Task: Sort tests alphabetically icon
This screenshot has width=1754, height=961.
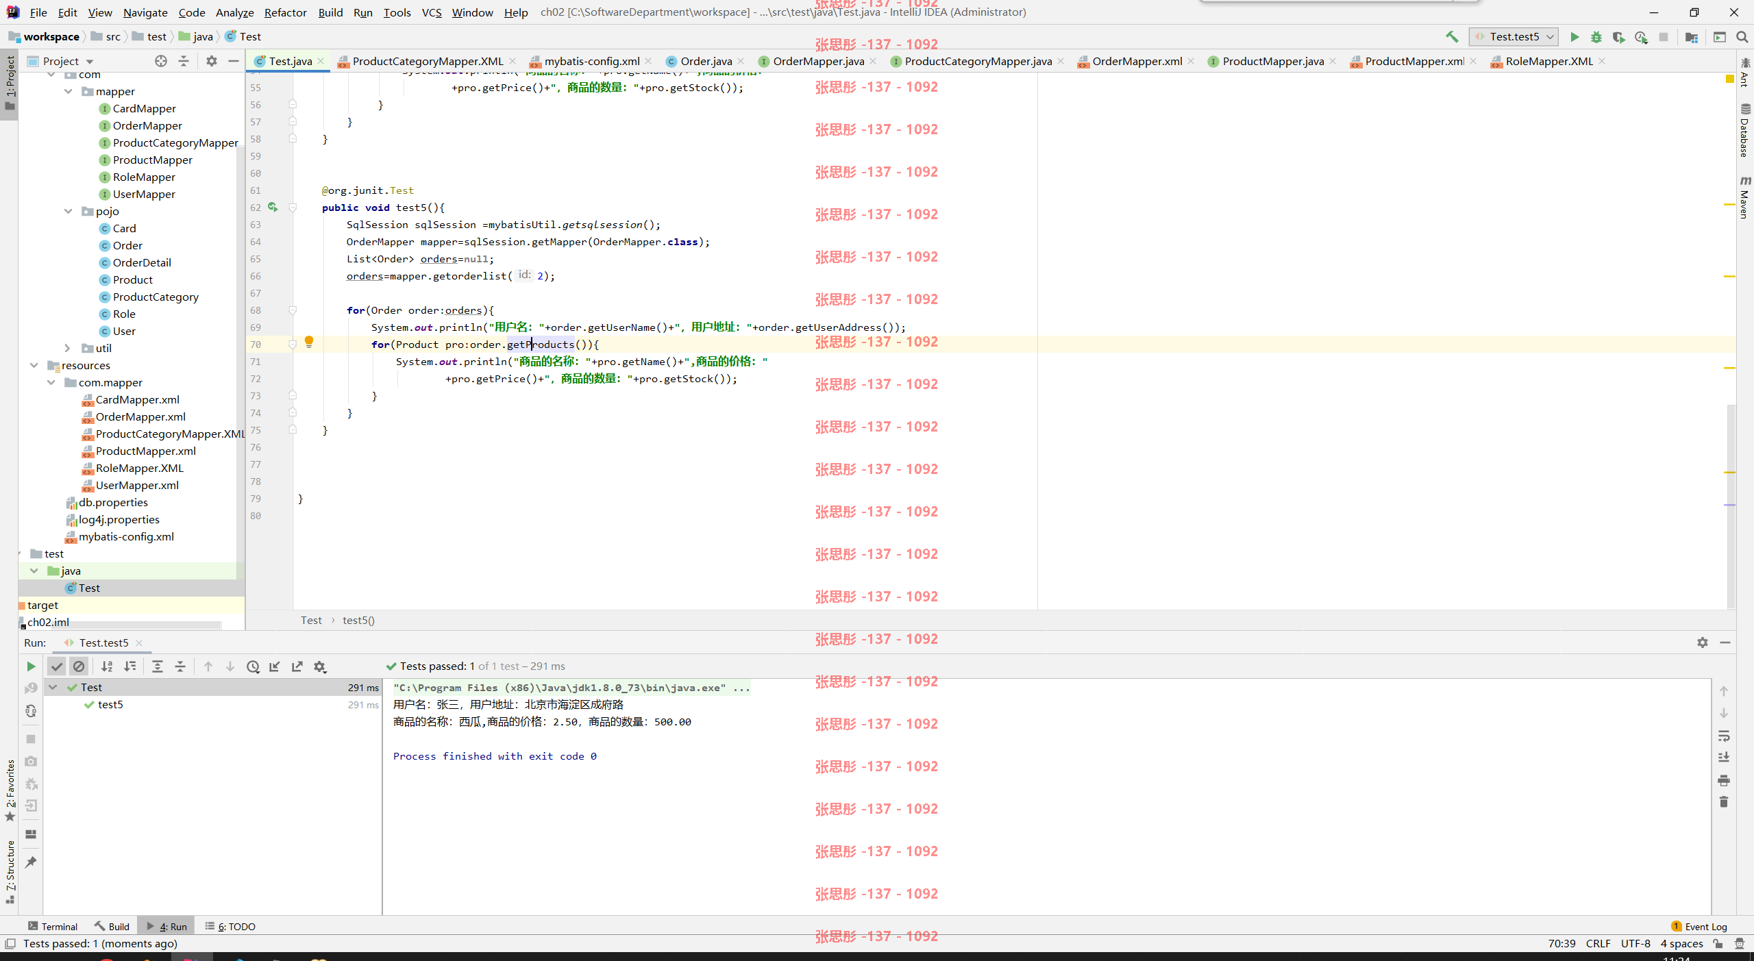Action: [107, 666]
